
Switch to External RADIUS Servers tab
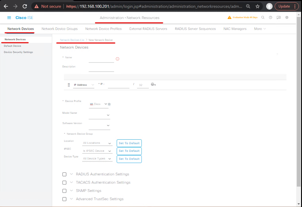[x=148, y=29]
